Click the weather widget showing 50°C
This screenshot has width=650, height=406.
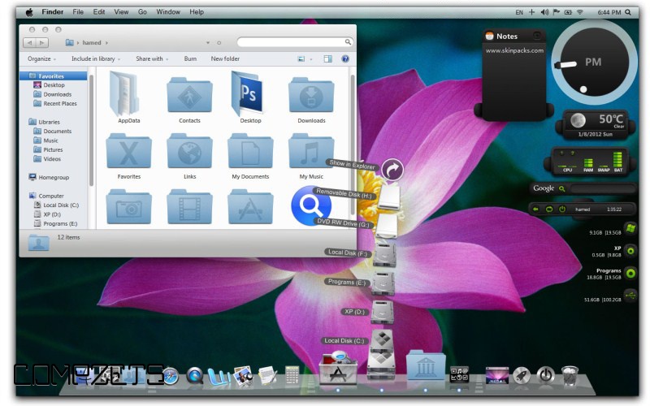pos(596,124)
